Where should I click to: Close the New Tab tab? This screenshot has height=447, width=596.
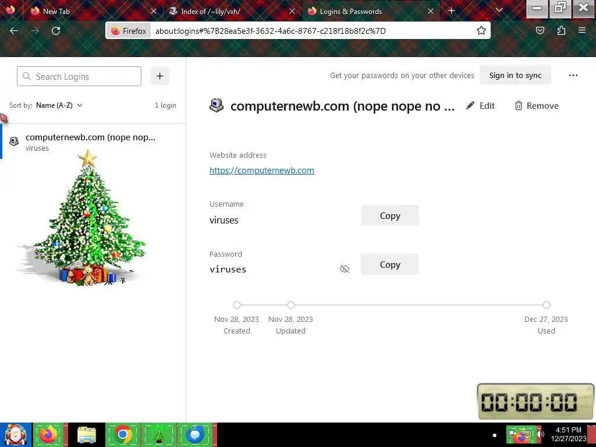pyautogui.click(x=154, y=12)
